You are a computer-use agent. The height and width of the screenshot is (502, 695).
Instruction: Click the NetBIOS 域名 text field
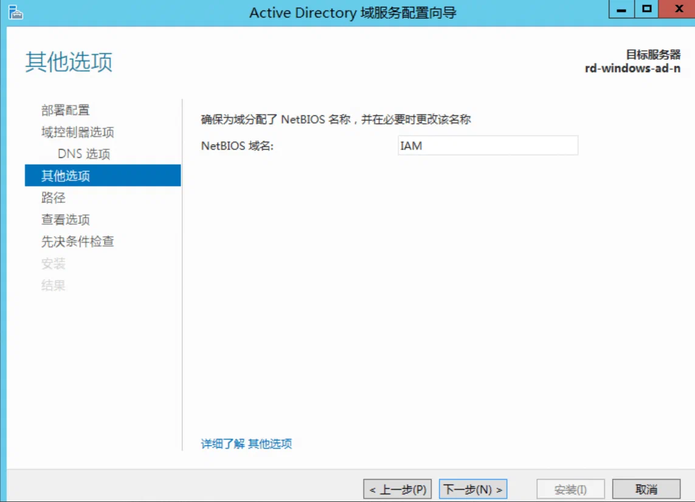488,146
